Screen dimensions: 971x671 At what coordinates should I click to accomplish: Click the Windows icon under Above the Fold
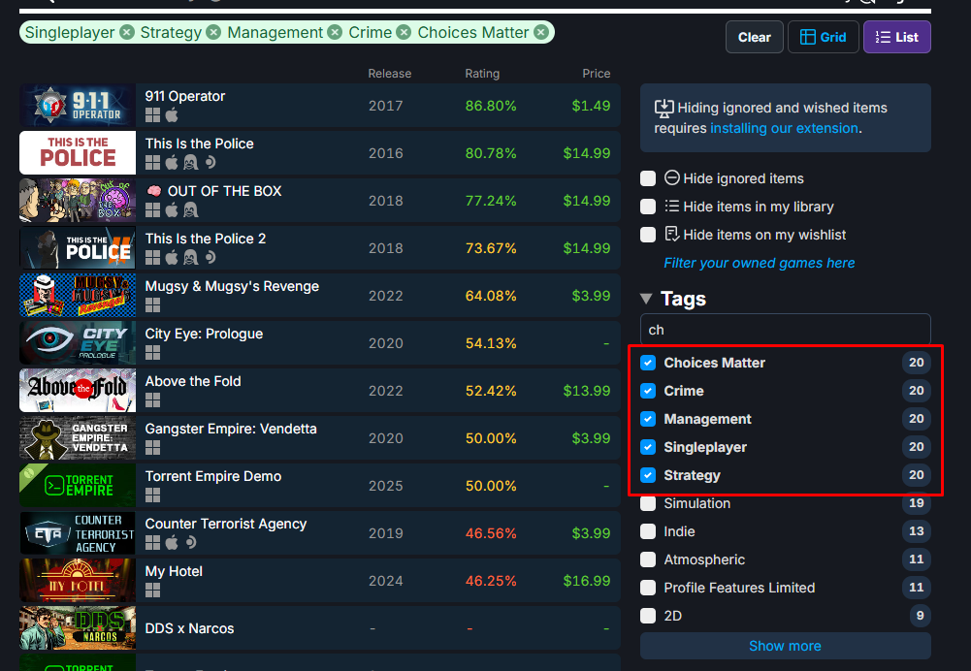click(152, 400)
